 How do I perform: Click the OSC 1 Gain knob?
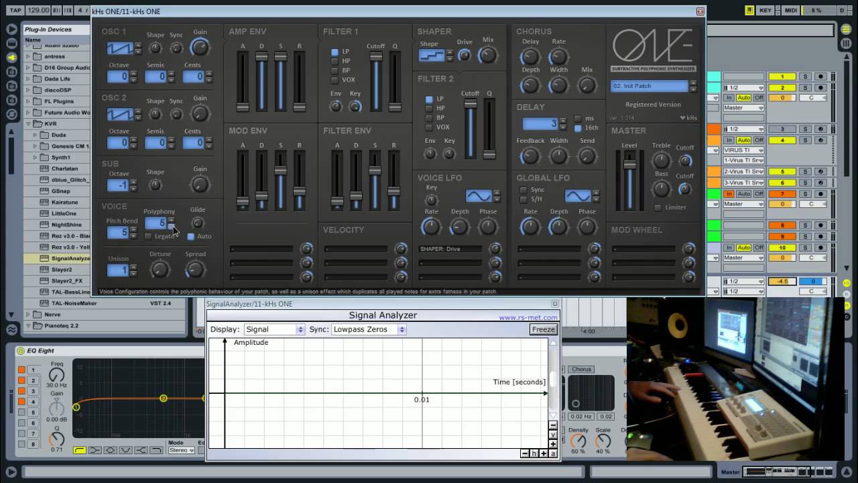[x=200, y=48]
